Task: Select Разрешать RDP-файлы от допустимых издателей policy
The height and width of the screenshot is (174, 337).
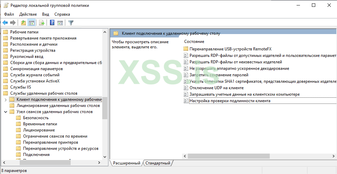Action: coord(263,56)
